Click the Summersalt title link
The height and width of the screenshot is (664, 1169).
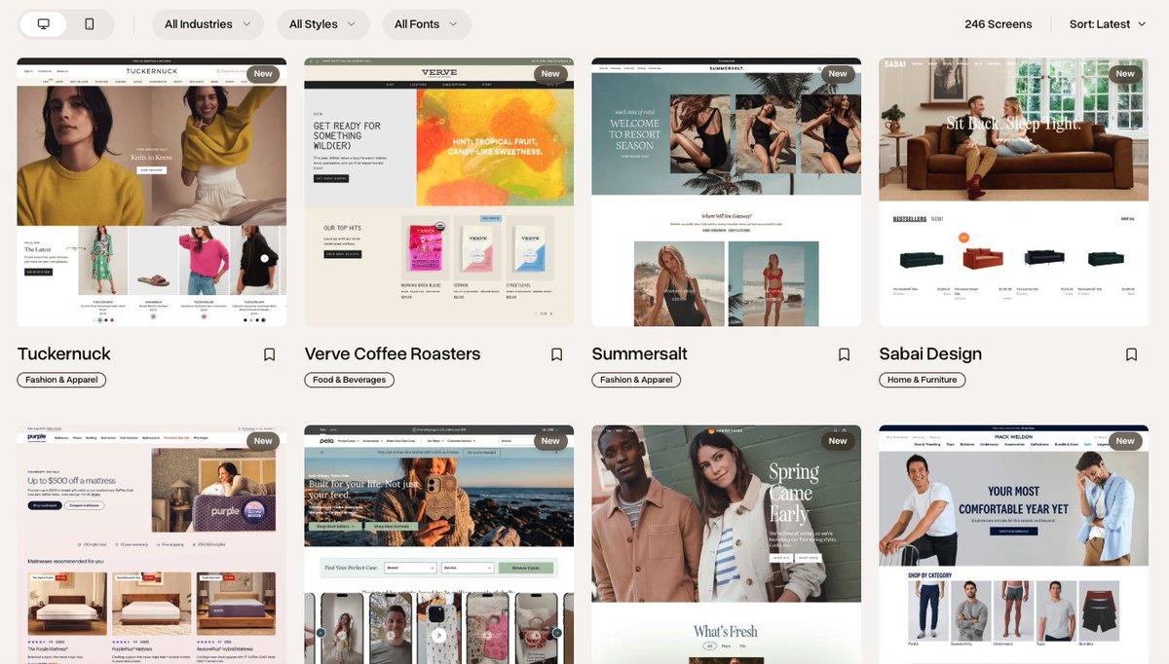click(640, 353)
